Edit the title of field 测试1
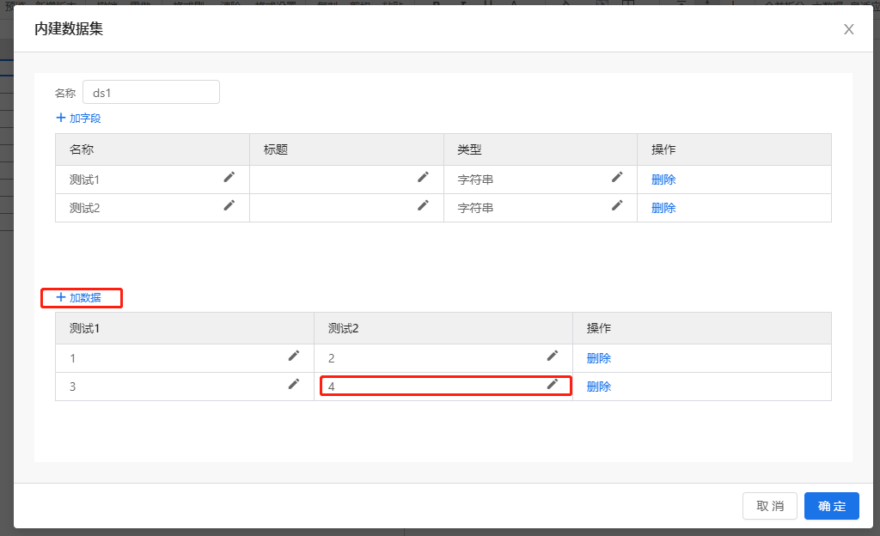The height and width of the screenshot is (536, 880). coord(423,177)
